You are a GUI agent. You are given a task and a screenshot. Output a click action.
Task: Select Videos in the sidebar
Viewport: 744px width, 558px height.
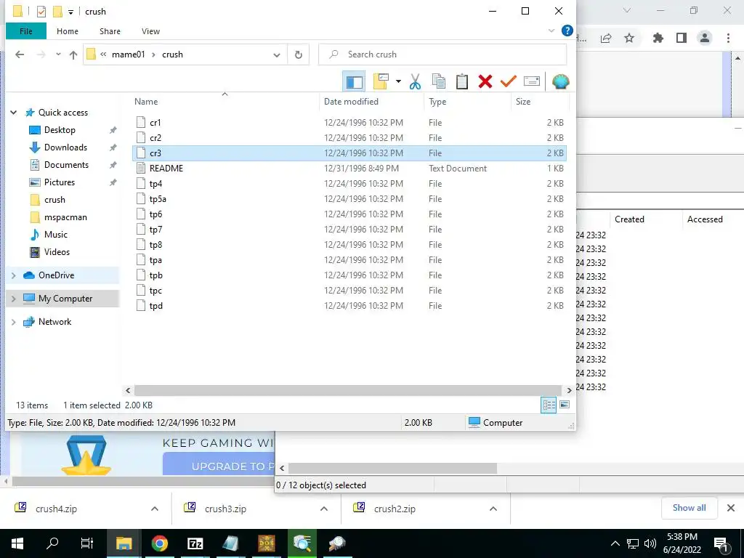point(57,252)
